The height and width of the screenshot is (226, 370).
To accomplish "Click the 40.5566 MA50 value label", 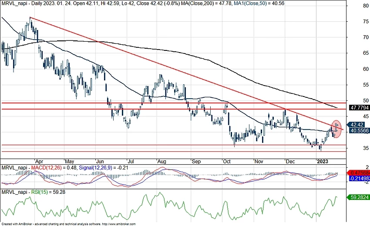I will tap(359, 130).
